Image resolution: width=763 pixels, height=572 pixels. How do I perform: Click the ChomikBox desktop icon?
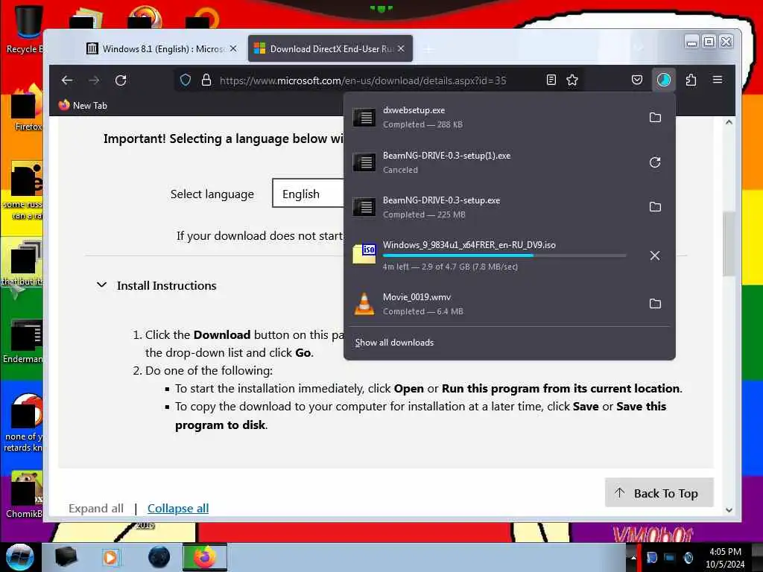coord(23,495)
